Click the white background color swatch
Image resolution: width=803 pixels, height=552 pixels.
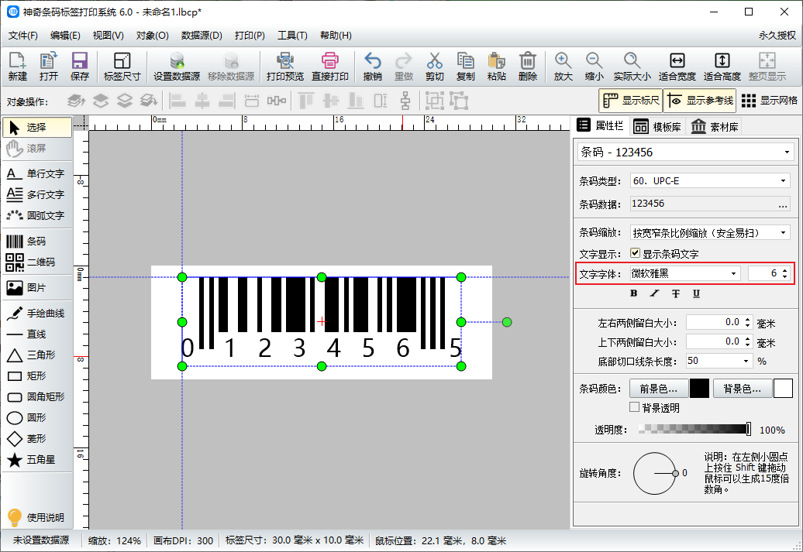click(783, 389)
